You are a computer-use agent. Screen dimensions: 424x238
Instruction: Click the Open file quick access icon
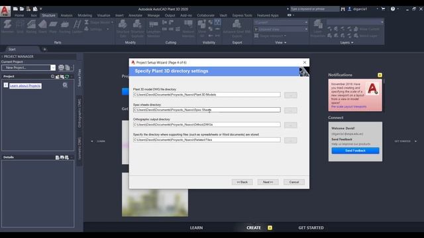[22, 9]
